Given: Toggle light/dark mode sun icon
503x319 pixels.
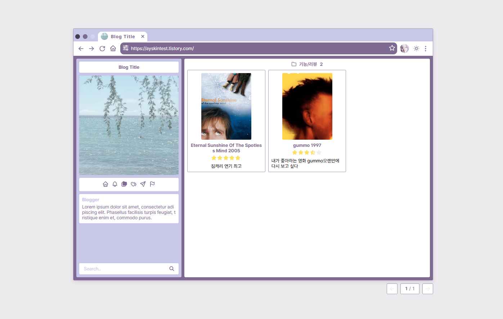Looking at the screenshot, I should pos(416,49).
